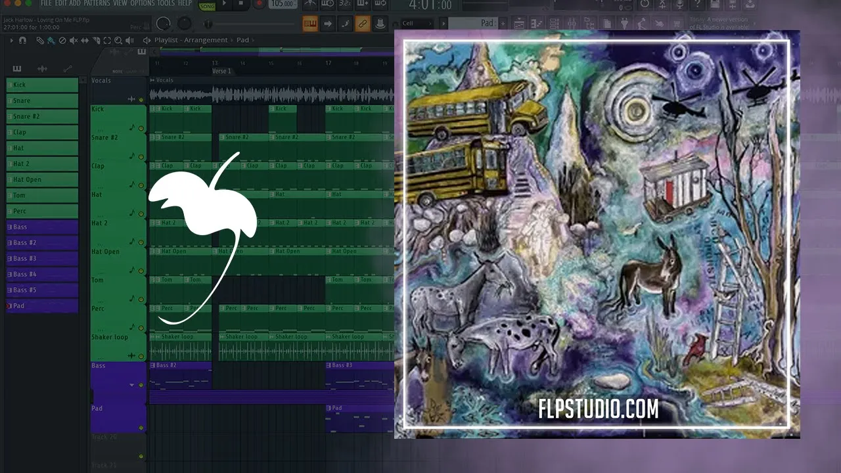Select the Snare #2 pattern in picker

(x=42, y=116)
